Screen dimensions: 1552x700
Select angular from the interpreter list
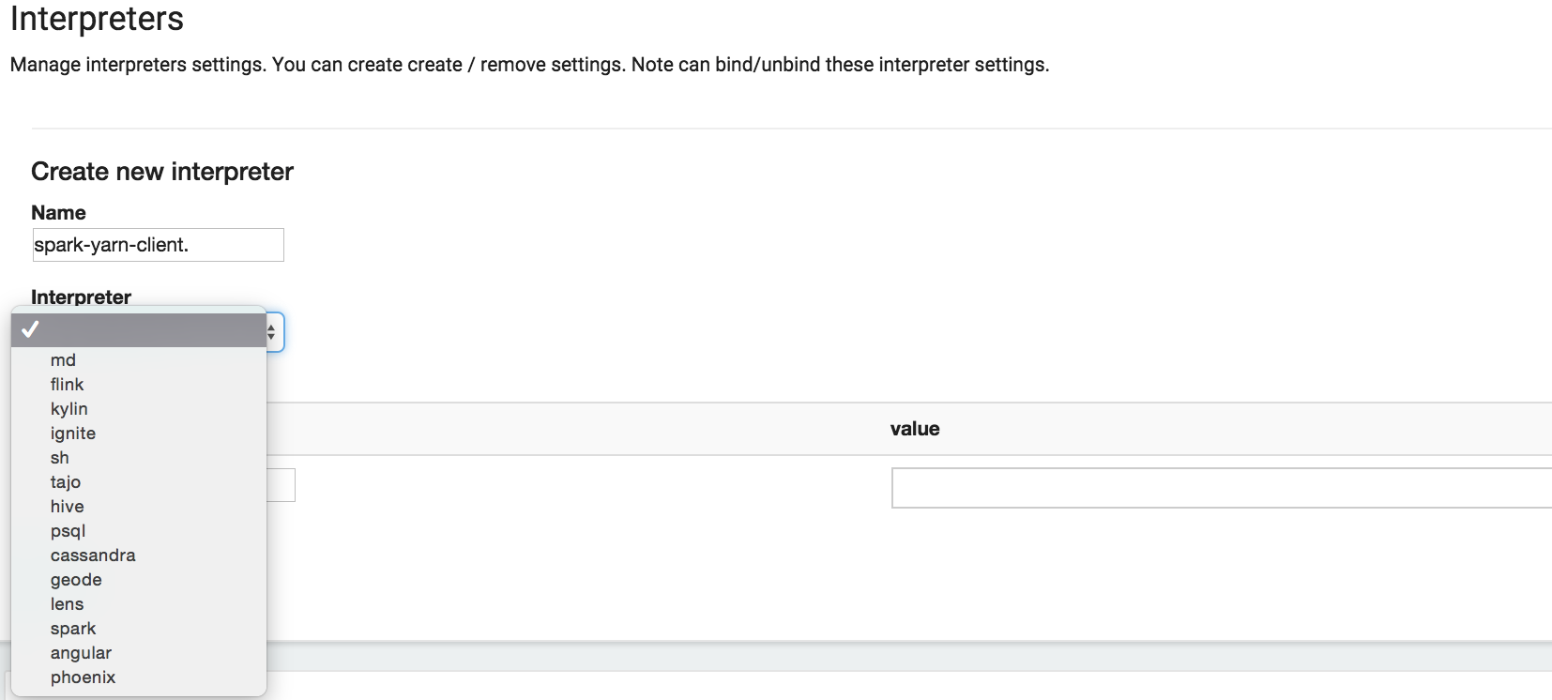click(81, 652)
